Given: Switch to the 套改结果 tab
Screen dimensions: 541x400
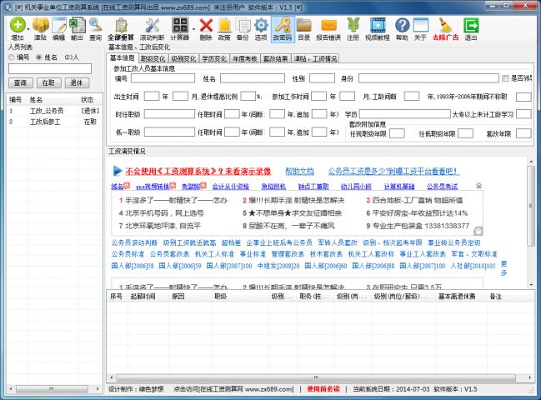Looking at the screenshot, I should [275, 59].
